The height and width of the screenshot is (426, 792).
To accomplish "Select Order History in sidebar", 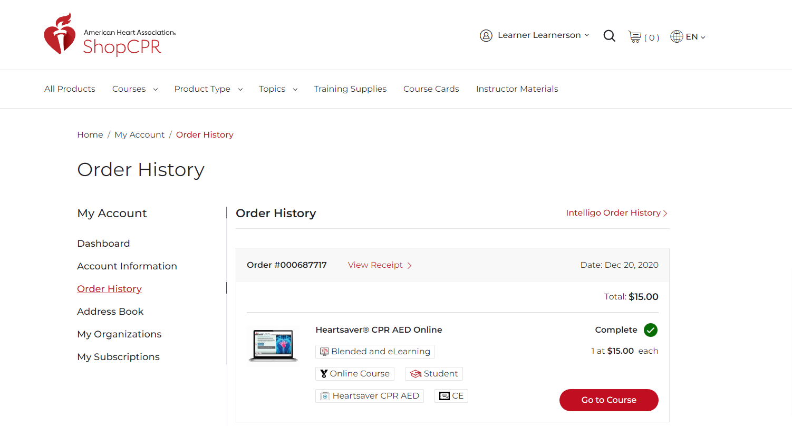I will (109, 289).
